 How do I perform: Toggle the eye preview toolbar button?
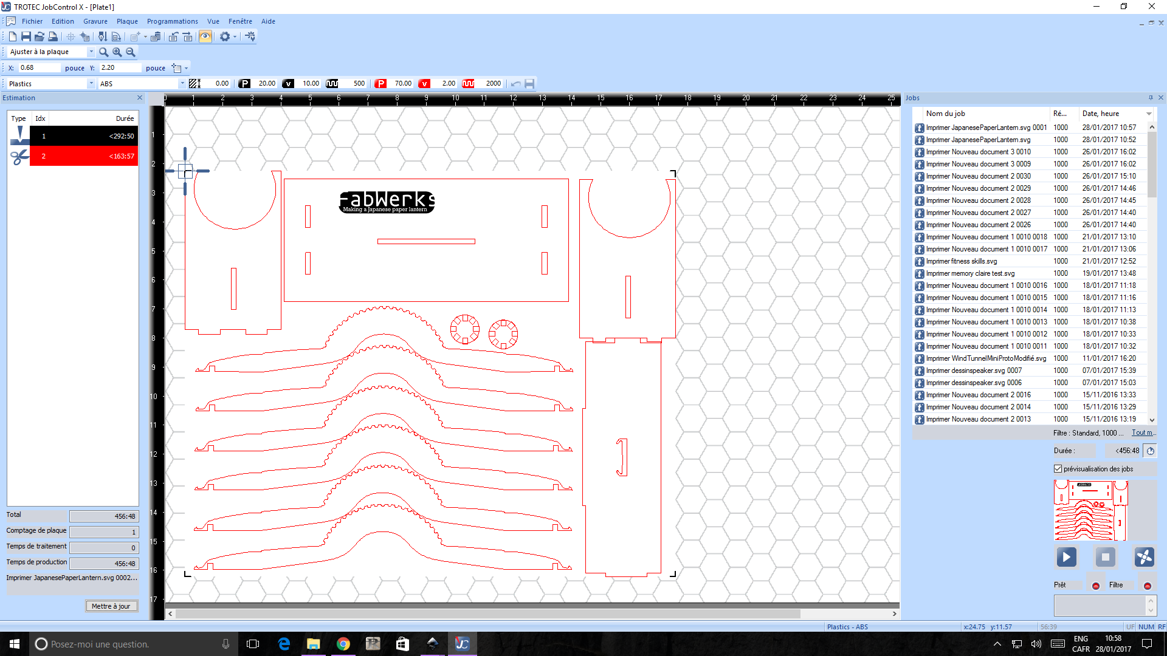point(205,36)
